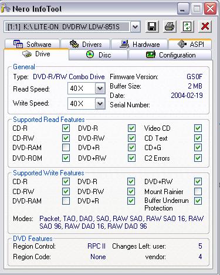Viewport: 220px width, 275px height.
Task: Close the Nero InfoTool window
Action: (210, 9)
